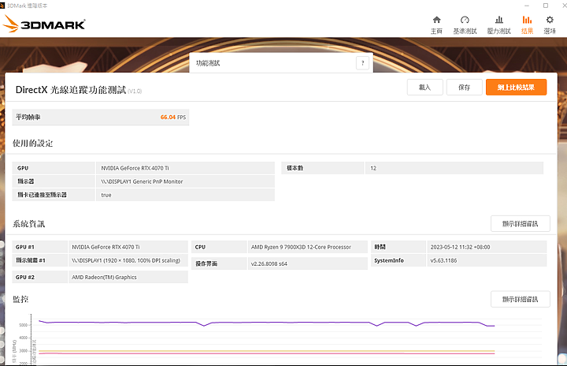The image size is (567, 366).
Task: Click the AMD Radeon(TM) Graphics value
Action: [128, 277]
